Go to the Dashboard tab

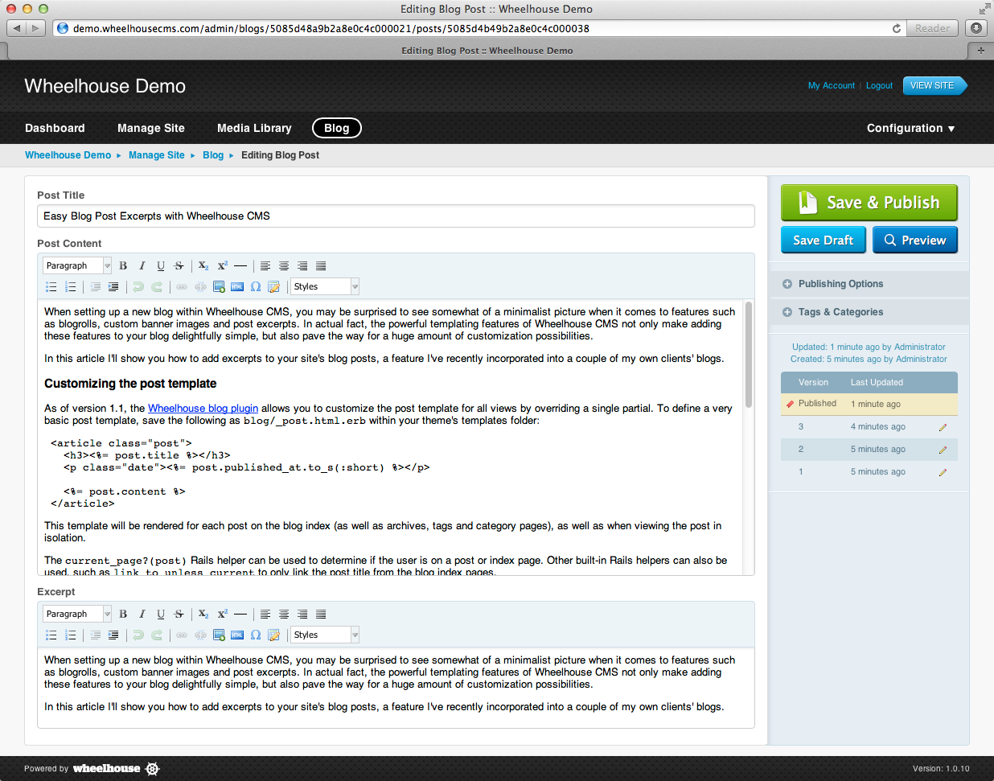(x=55, y=128)
